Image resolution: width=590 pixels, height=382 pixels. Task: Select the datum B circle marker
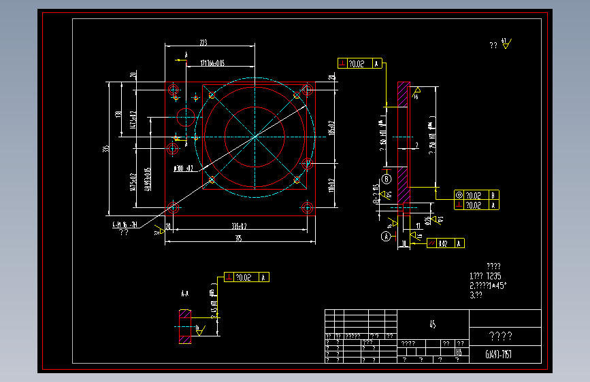click(x=387, y=179)
